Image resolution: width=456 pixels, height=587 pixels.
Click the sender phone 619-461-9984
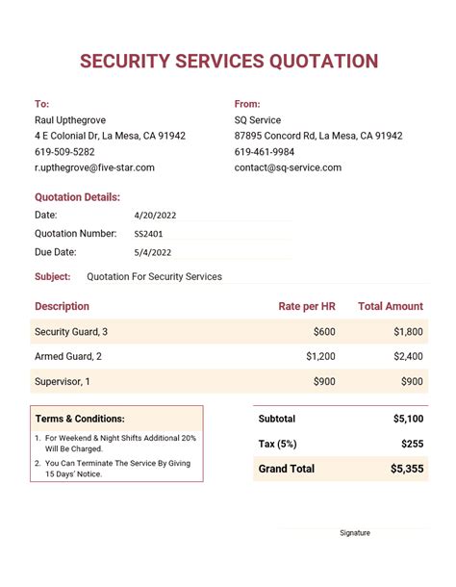(x=265, y=152)
